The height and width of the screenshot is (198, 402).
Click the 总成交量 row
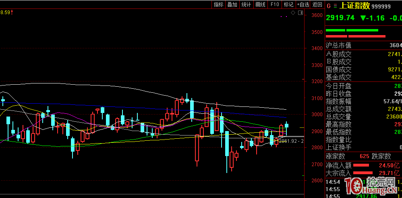(x=364, y=117)
